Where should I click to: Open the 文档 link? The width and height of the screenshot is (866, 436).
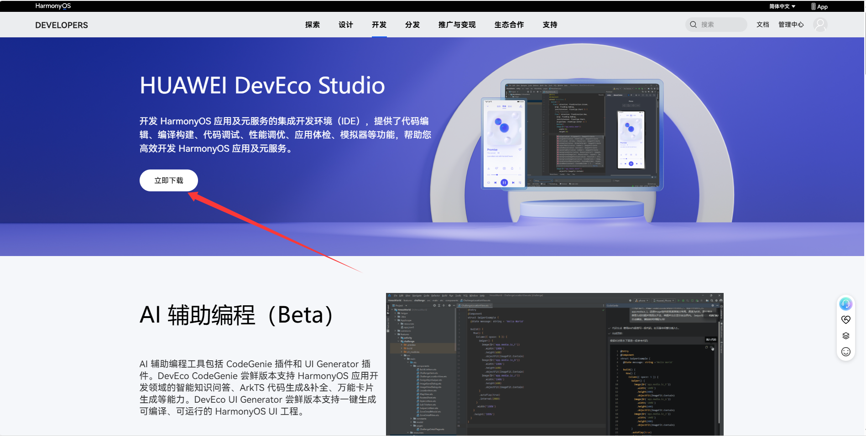click(x=763, y=25)
